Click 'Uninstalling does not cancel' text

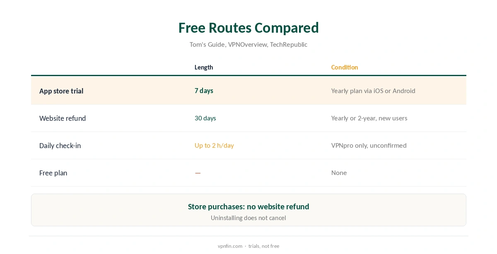pos(248,218)
